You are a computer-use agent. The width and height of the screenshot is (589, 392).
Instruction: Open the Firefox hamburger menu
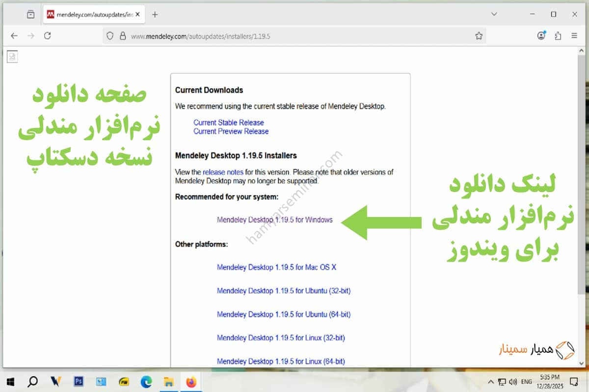point(574,36)
